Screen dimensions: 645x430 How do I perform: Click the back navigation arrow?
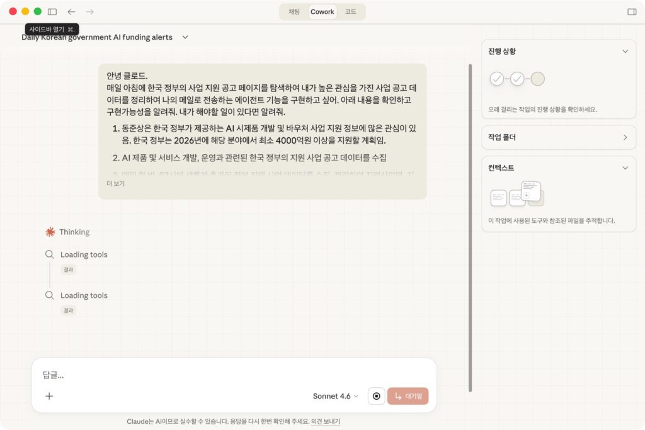(71, 11)
